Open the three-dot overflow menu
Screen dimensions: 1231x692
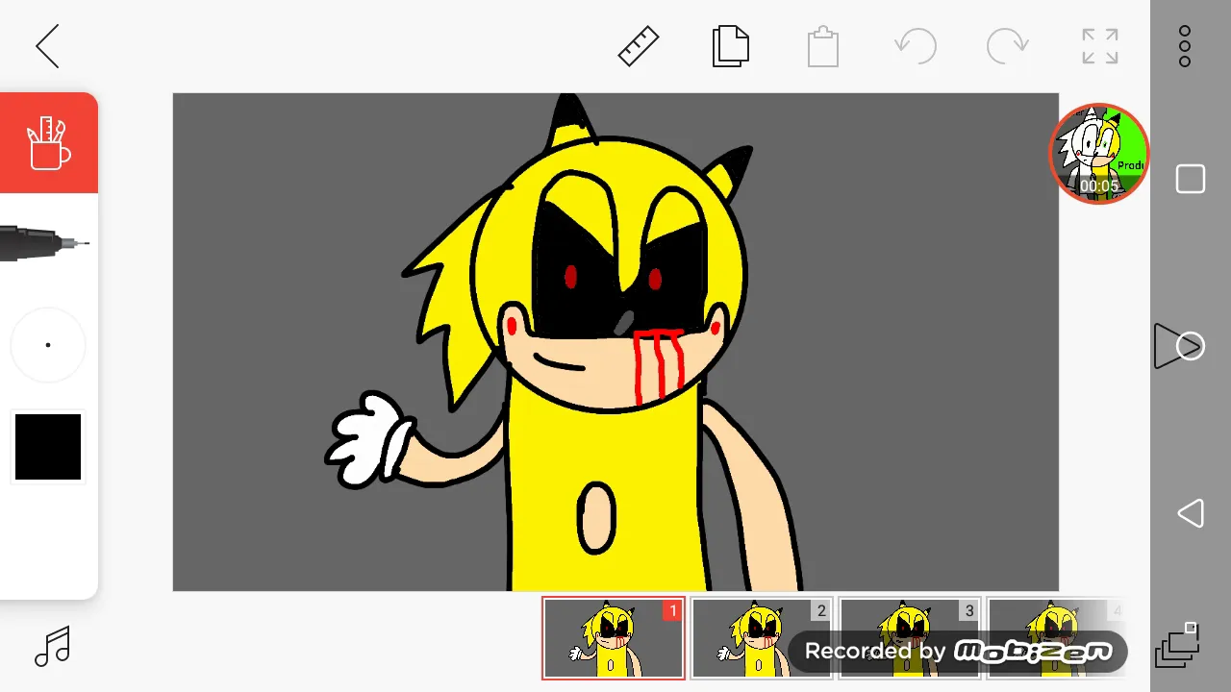pyautogui.click(x=1185, y=46)
